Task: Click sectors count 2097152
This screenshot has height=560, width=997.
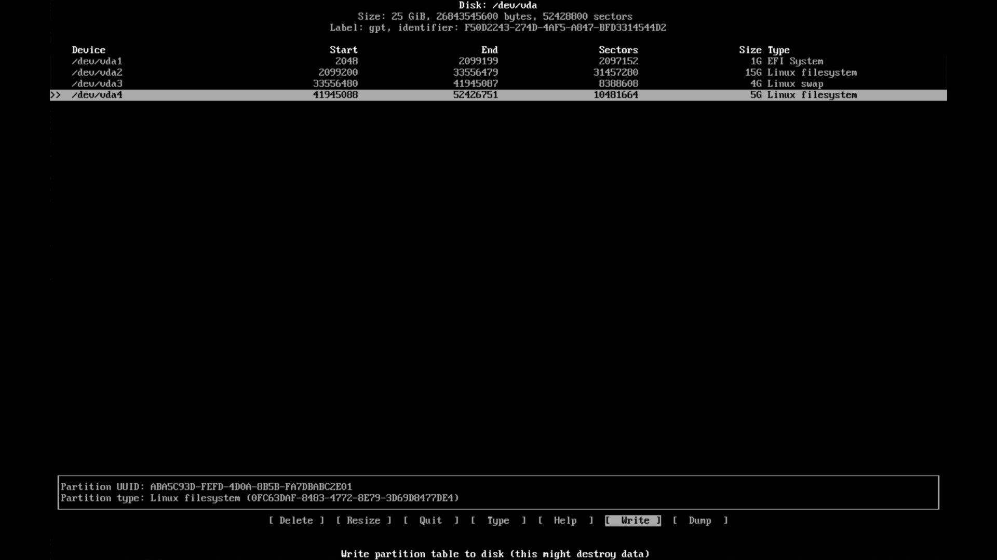Action: 618,61
